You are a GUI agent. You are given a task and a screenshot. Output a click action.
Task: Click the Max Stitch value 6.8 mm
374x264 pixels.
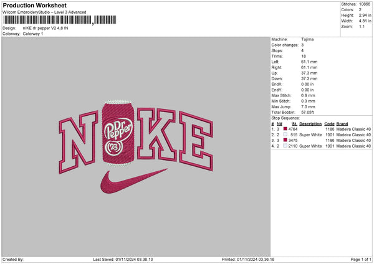point(308,95)
